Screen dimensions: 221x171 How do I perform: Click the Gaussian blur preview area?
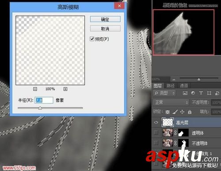[50, 50]
